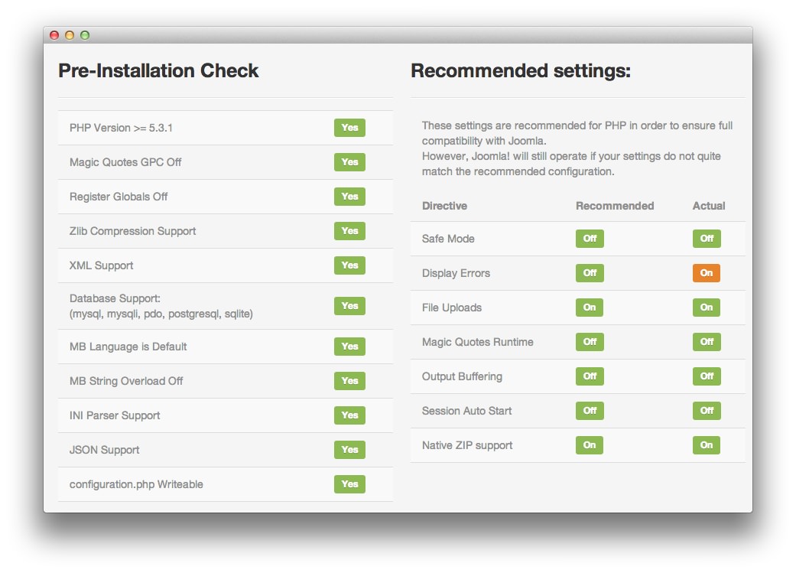Click the Magic Quotes Runtime directive label
Screen dimensions: 796x573
click(477, 342)
